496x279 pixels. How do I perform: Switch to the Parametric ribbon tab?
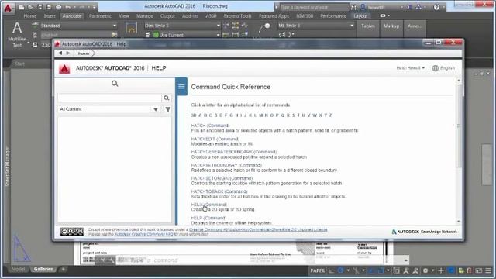(100, 15)
